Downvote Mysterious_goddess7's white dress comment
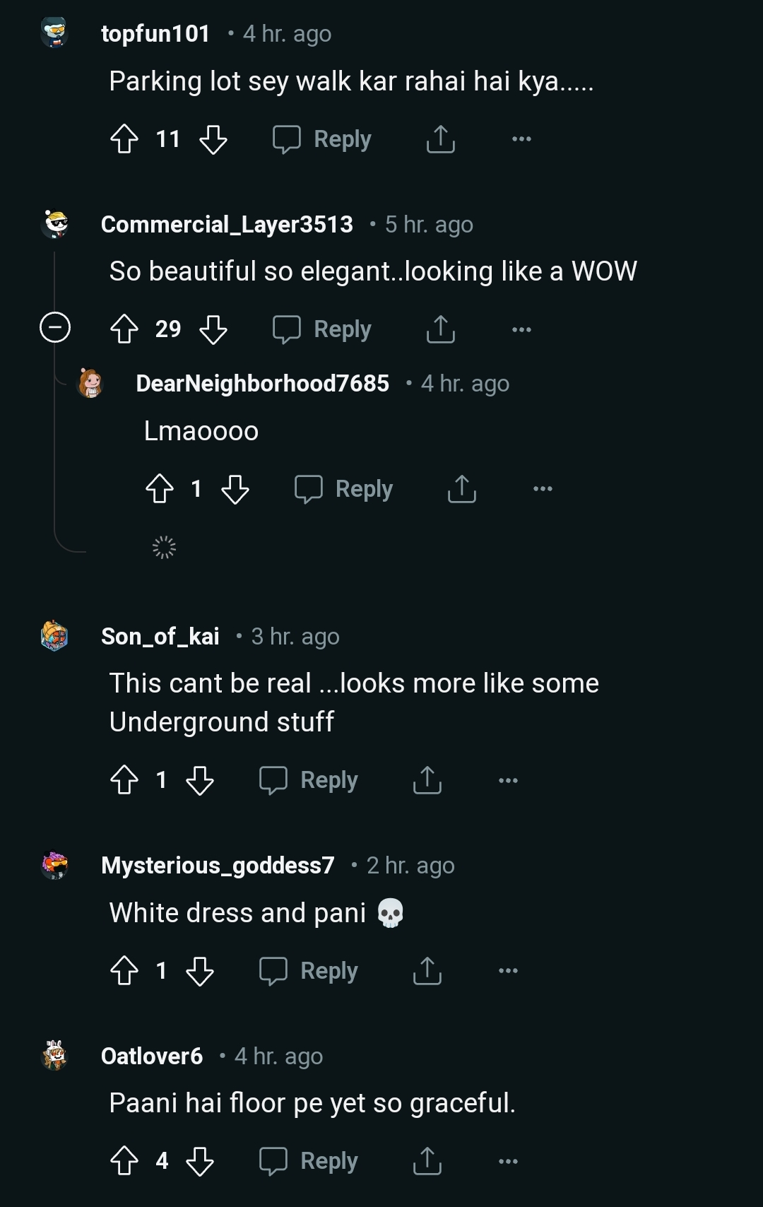The image size is (763, 1207). (200, 971)
